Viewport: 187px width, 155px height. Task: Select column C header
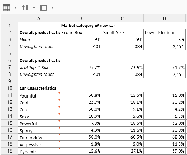point(122,18)
